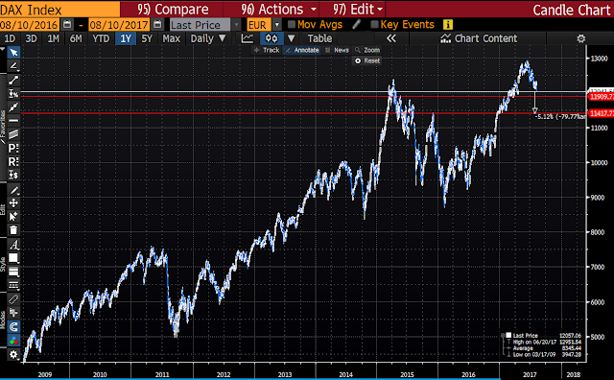Image resolution: width=614 pixels, height=380 pixels.
Task: Toggle the Annotate mode option
Action: coord(302,50)
